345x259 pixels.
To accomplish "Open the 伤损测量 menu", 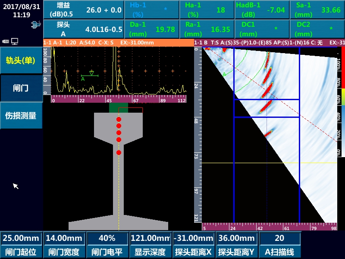I will (21, 116).
